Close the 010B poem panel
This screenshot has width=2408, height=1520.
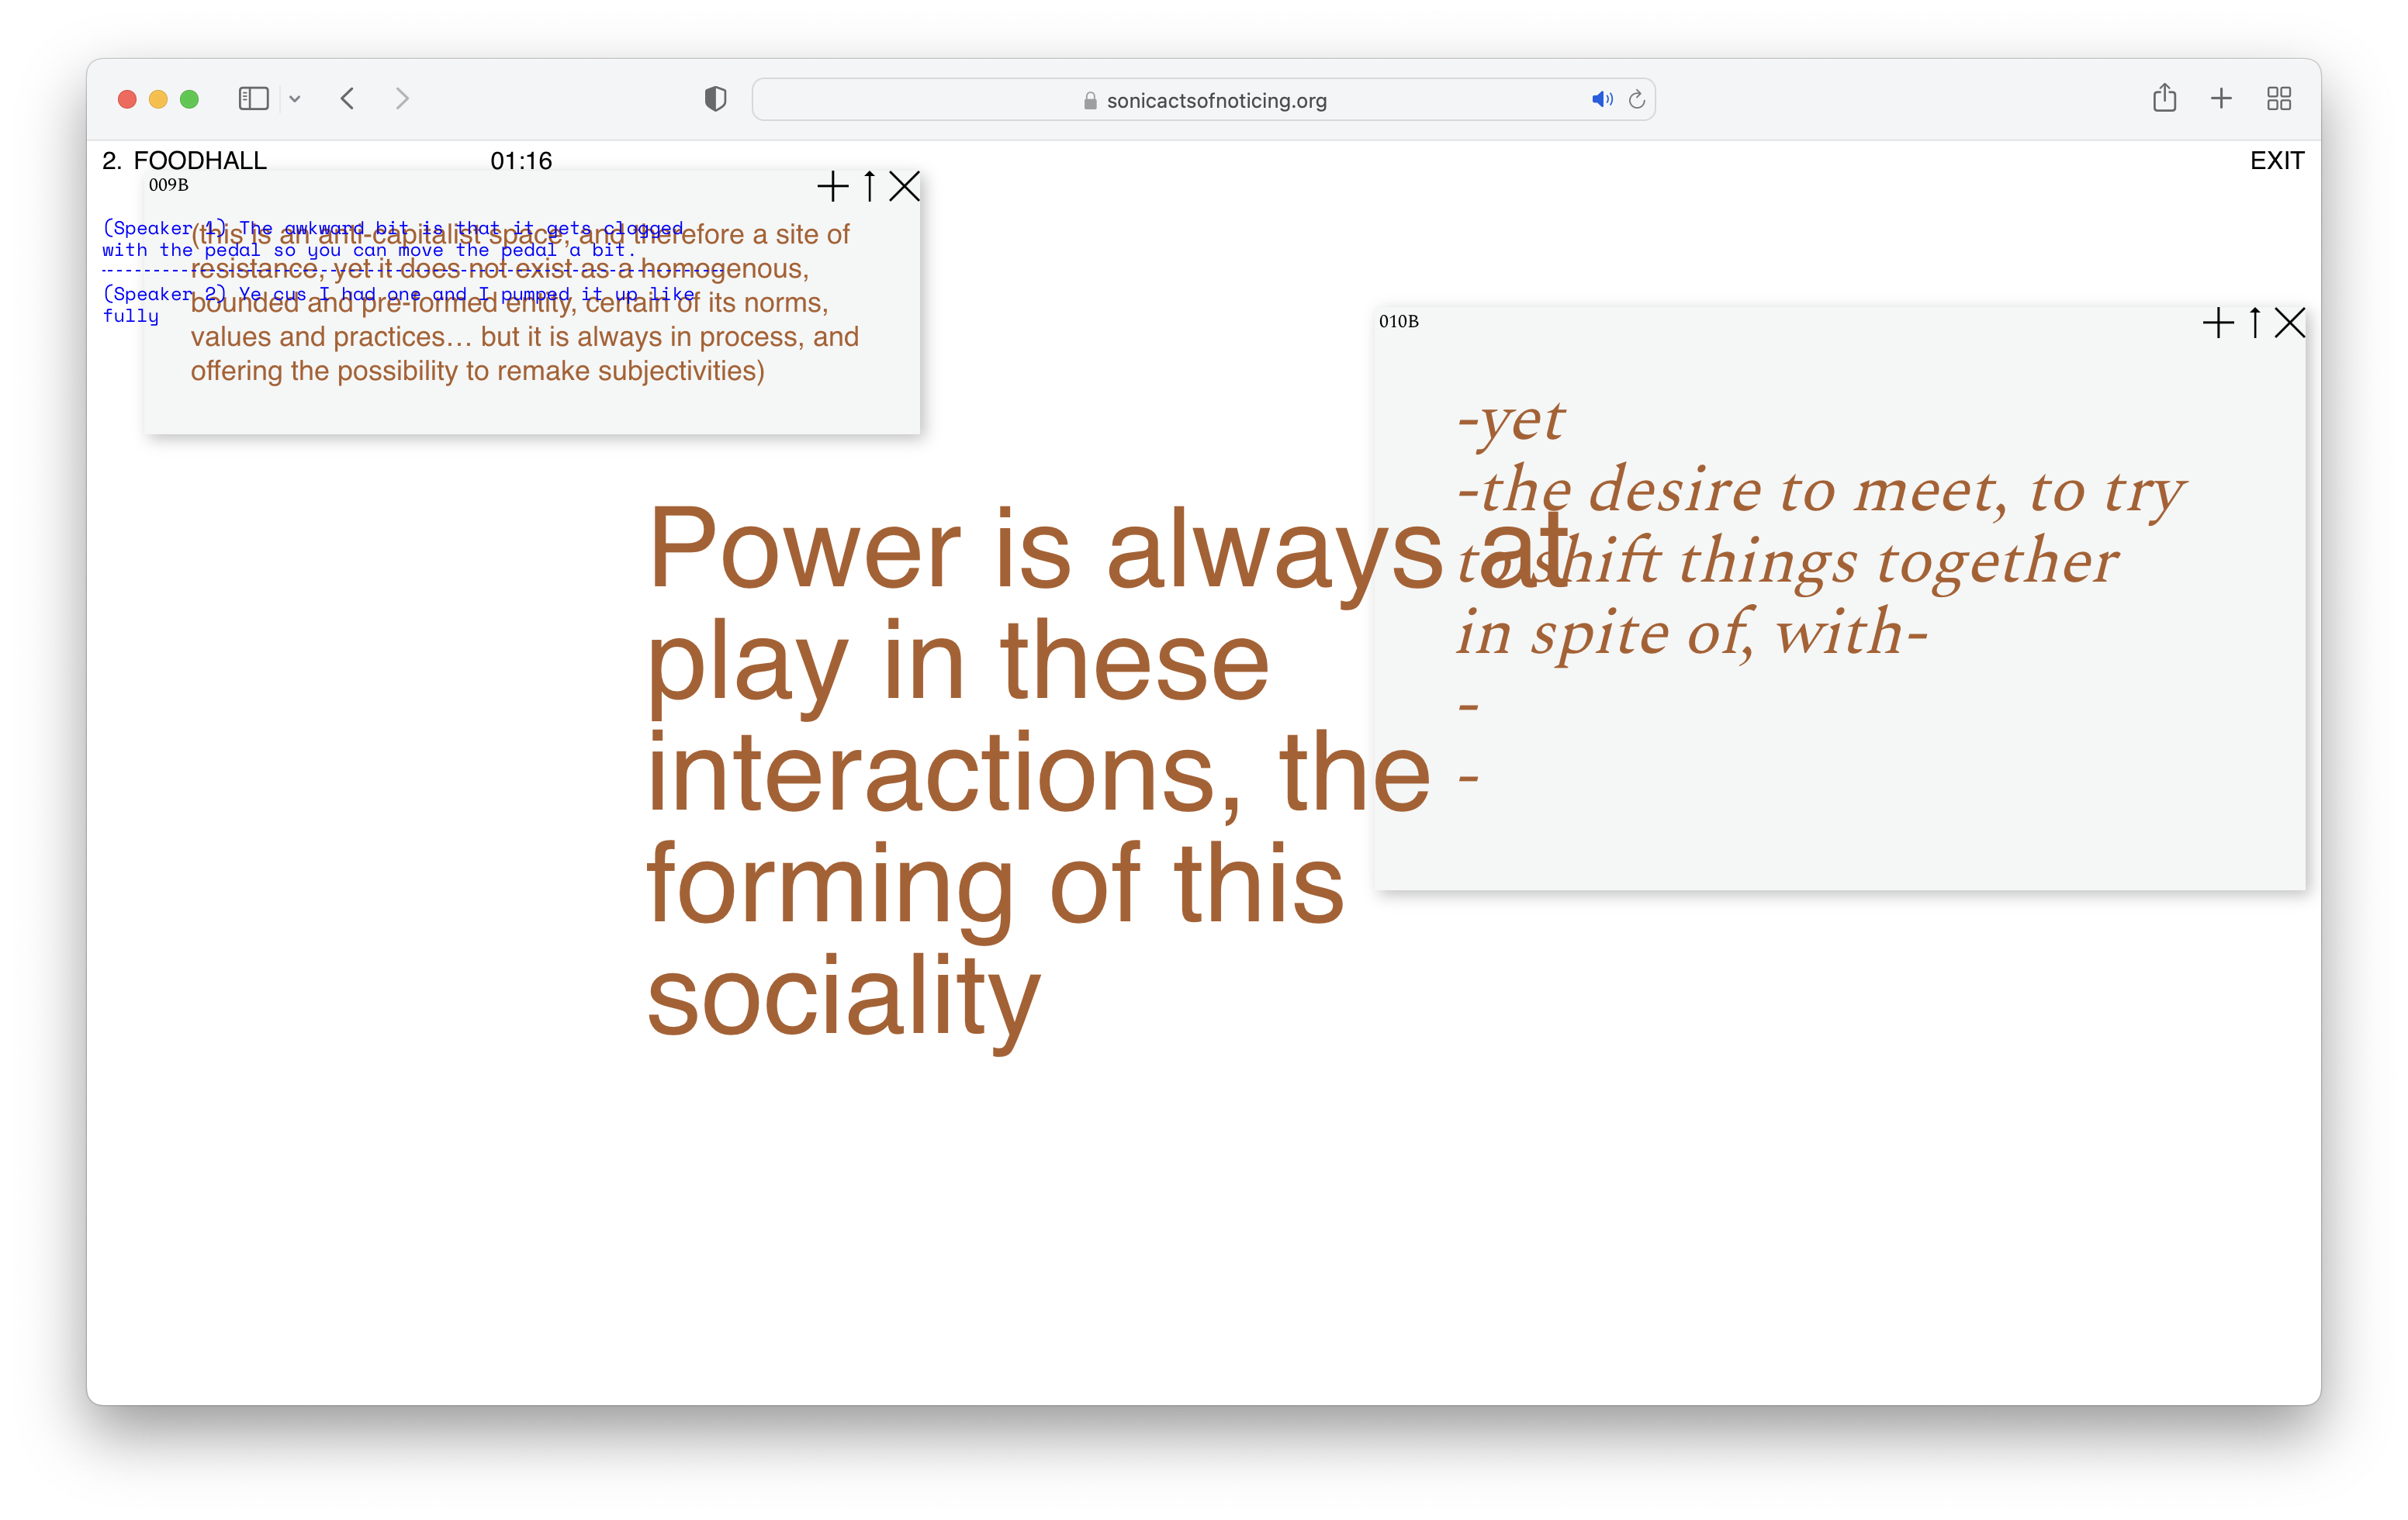click(x=2289, y=323)
